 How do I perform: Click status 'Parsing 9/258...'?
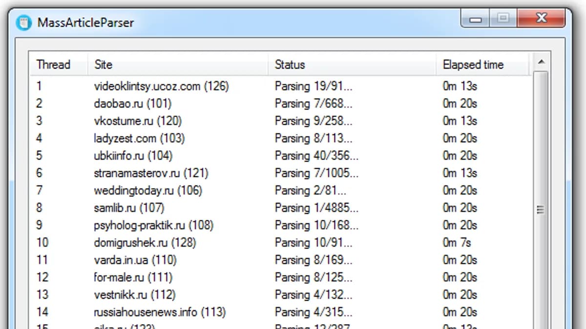[314, 121]
